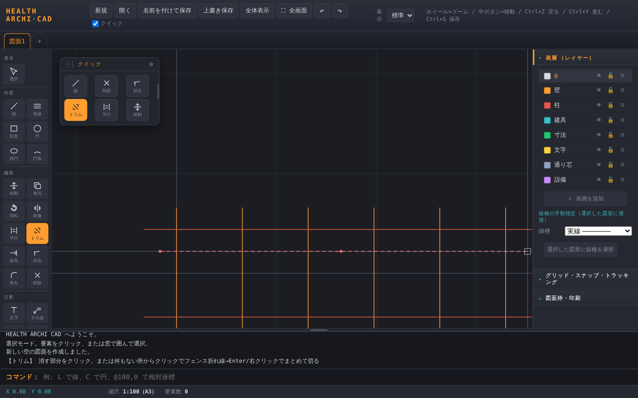Toggle the lock on the 文字 layer
The width and height of the screenshot is (638, 398).
(x=611, y=150)
